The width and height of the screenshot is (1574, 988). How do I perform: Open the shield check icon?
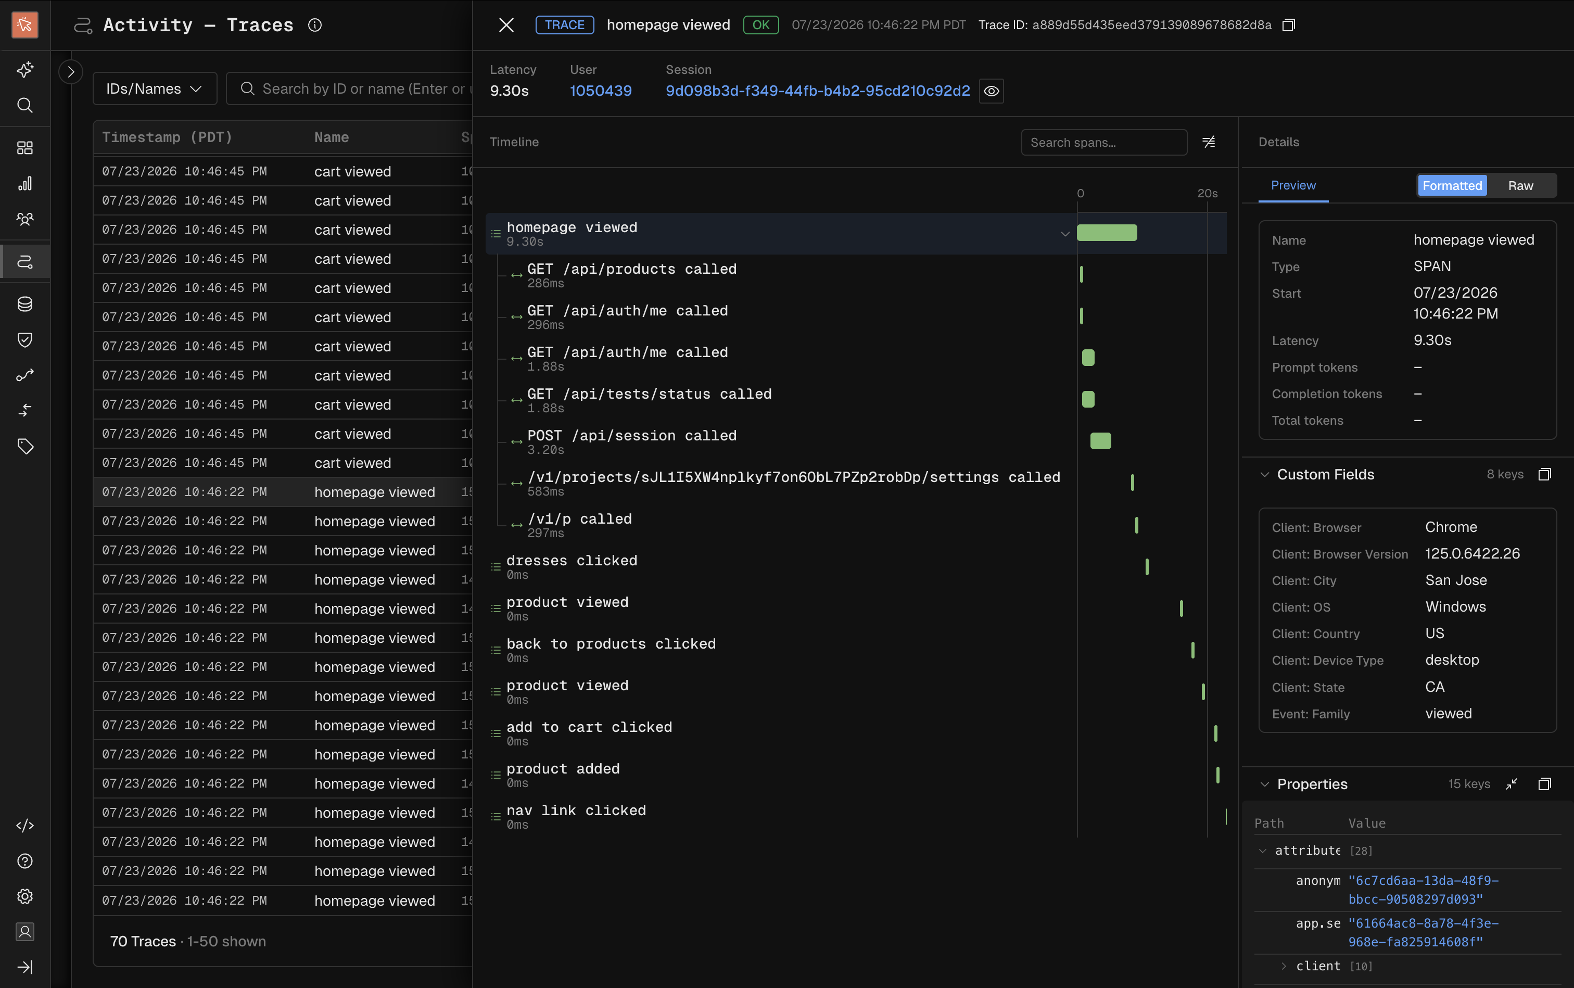[25, 340]
